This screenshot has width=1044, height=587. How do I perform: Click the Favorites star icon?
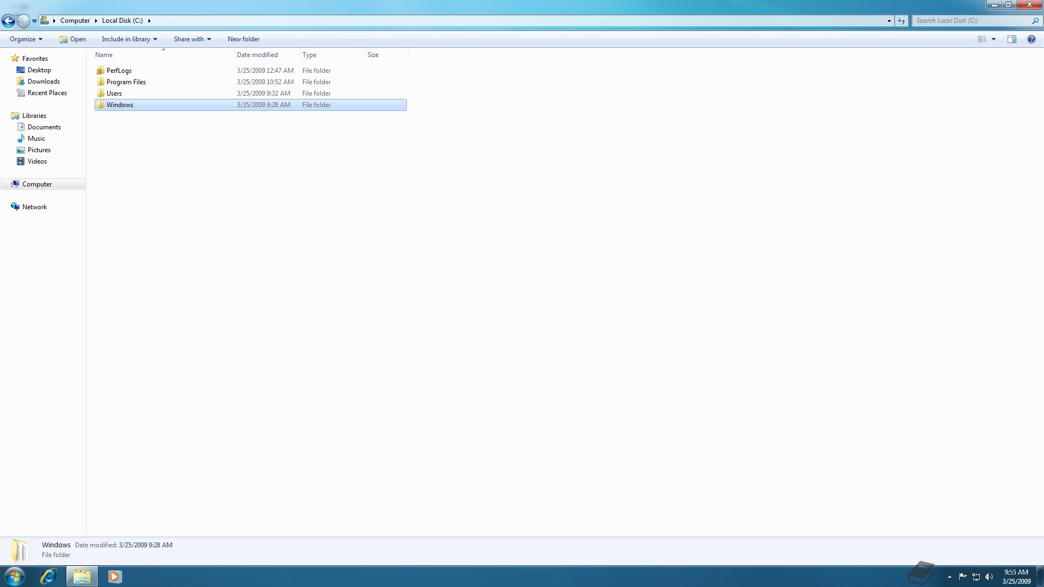15,58
